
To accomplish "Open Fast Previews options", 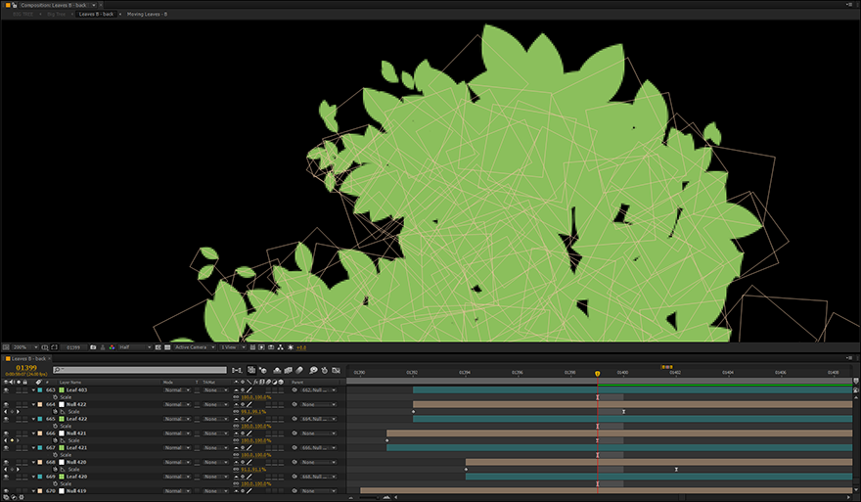I will [x=261, y=347].
